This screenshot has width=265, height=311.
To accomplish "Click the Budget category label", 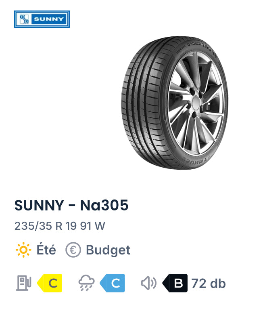I will (x=108, y=250).
